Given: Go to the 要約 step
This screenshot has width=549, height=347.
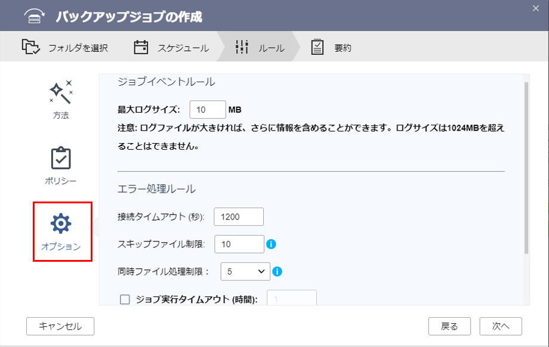Looking at the screenshot, I should point(343,48).
